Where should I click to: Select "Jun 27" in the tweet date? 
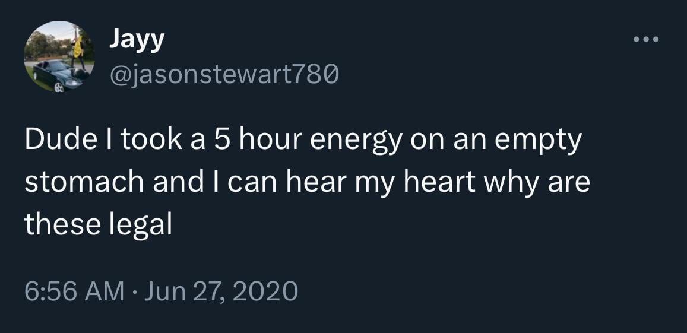point(168,291)
